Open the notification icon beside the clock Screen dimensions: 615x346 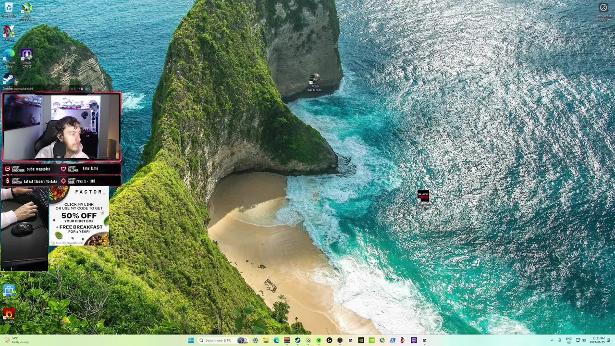609,340
